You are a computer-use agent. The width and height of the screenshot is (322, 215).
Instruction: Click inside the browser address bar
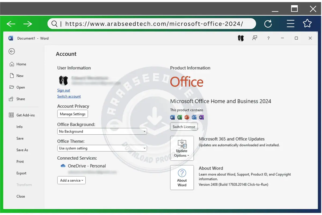(150, 24)
